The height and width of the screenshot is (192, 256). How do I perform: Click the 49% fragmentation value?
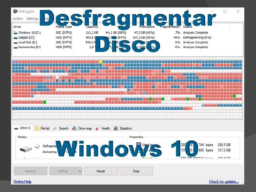pos(176,37)
